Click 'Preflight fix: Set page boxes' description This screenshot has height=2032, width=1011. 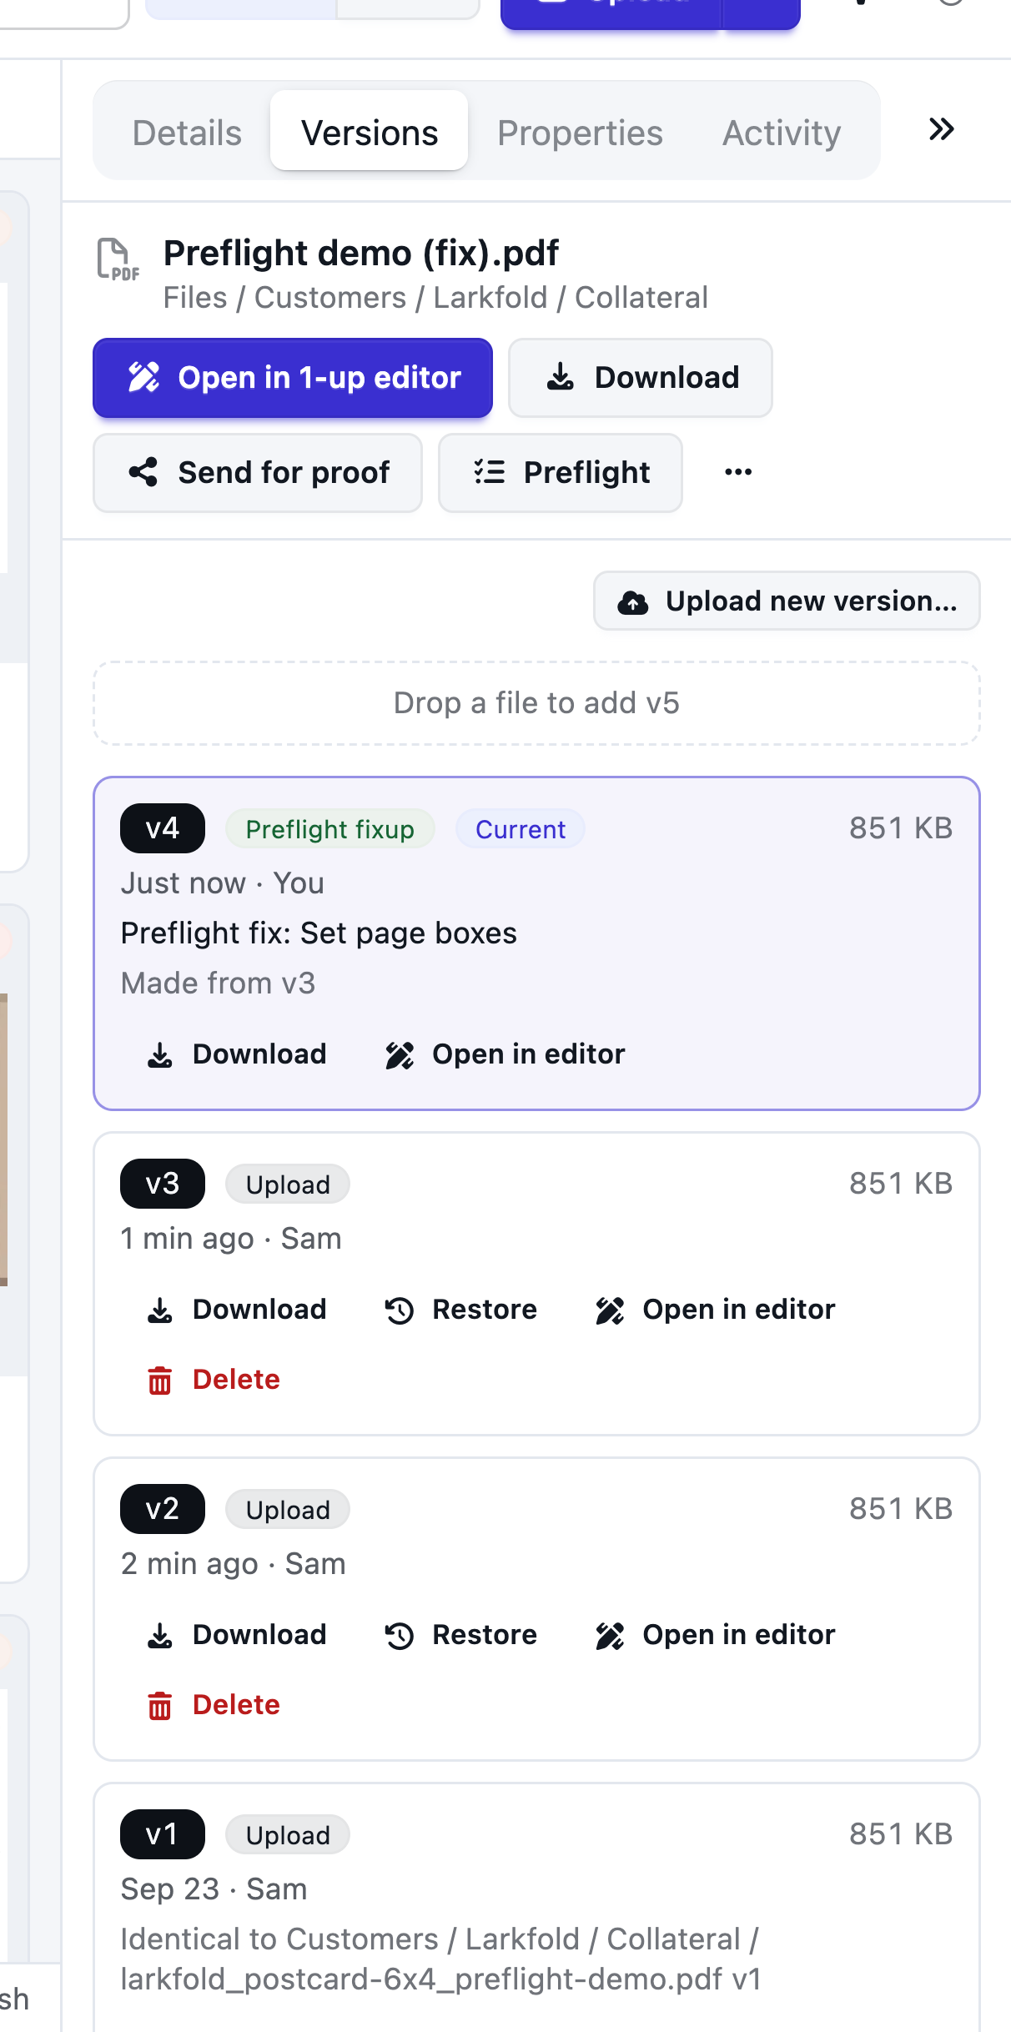(319, 933)
